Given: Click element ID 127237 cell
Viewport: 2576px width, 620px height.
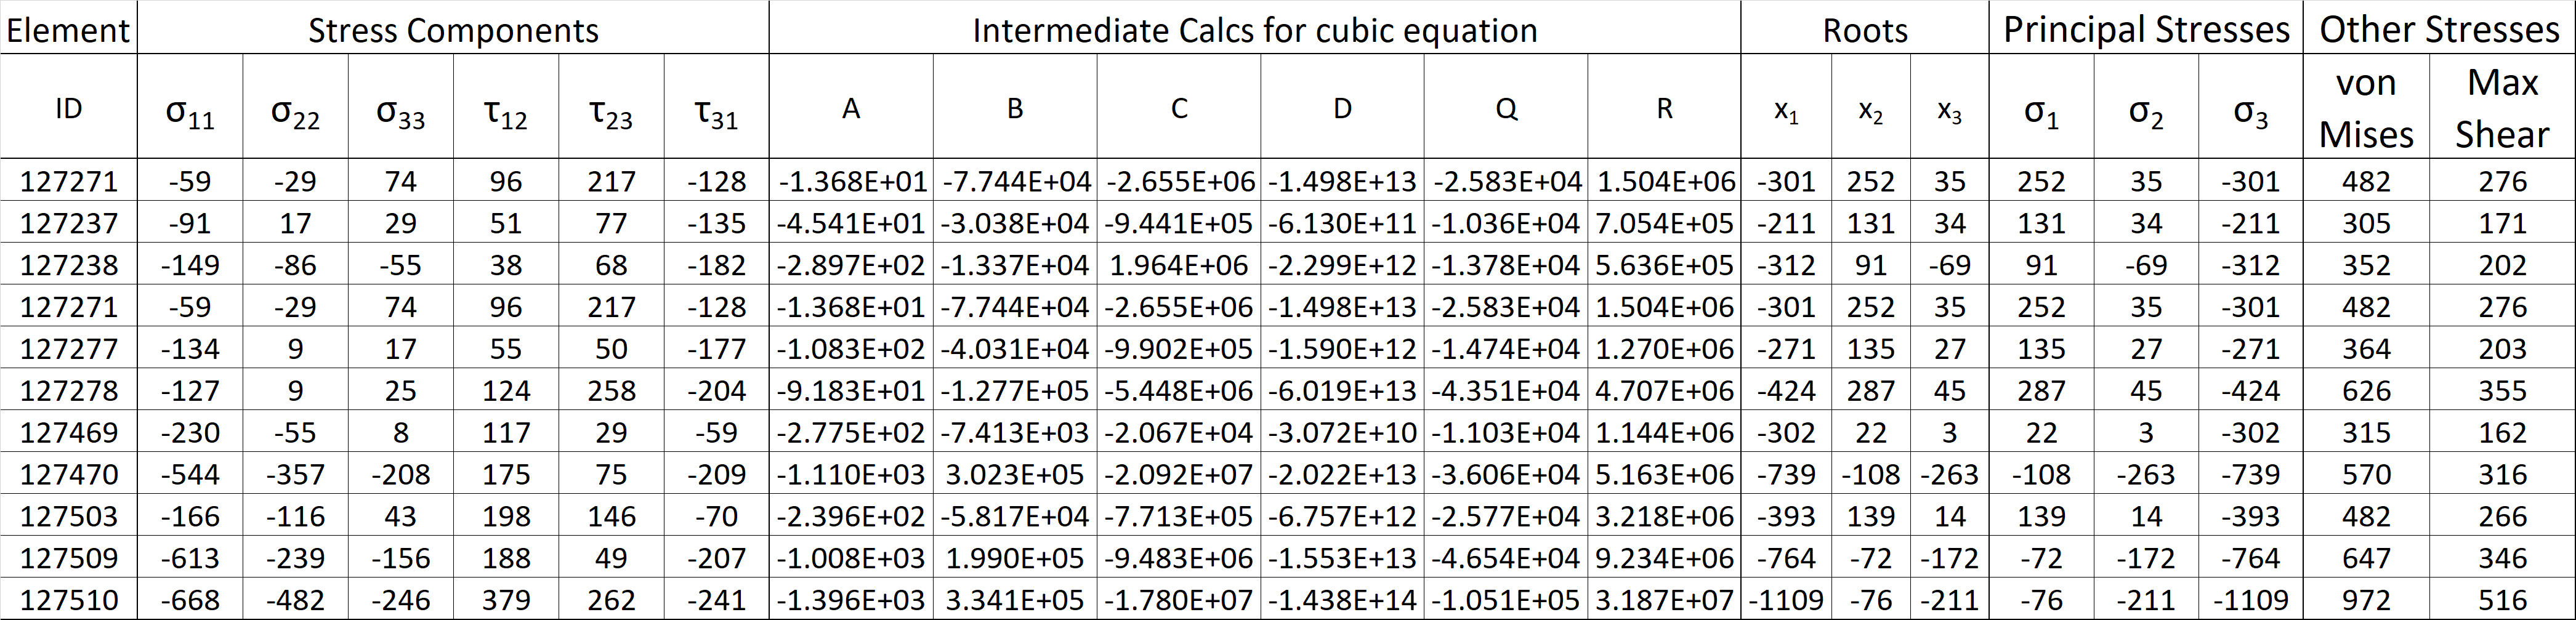Looking at the screenshot, I should click(x=69, y=223).
